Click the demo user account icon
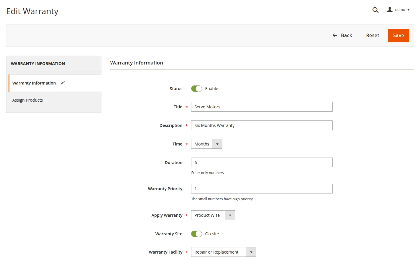This screenshot has width=420, height=268. pos(390,10)
